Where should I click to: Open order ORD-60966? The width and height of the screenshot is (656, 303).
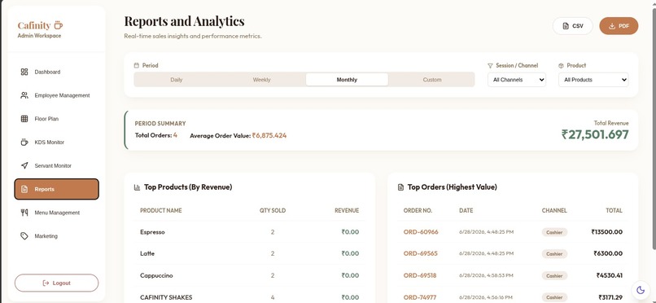(x=421, y=232)
